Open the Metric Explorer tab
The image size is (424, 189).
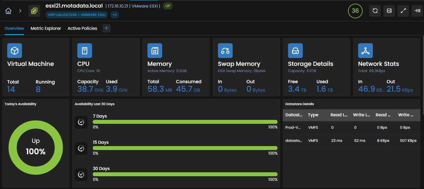coord(46,28)
